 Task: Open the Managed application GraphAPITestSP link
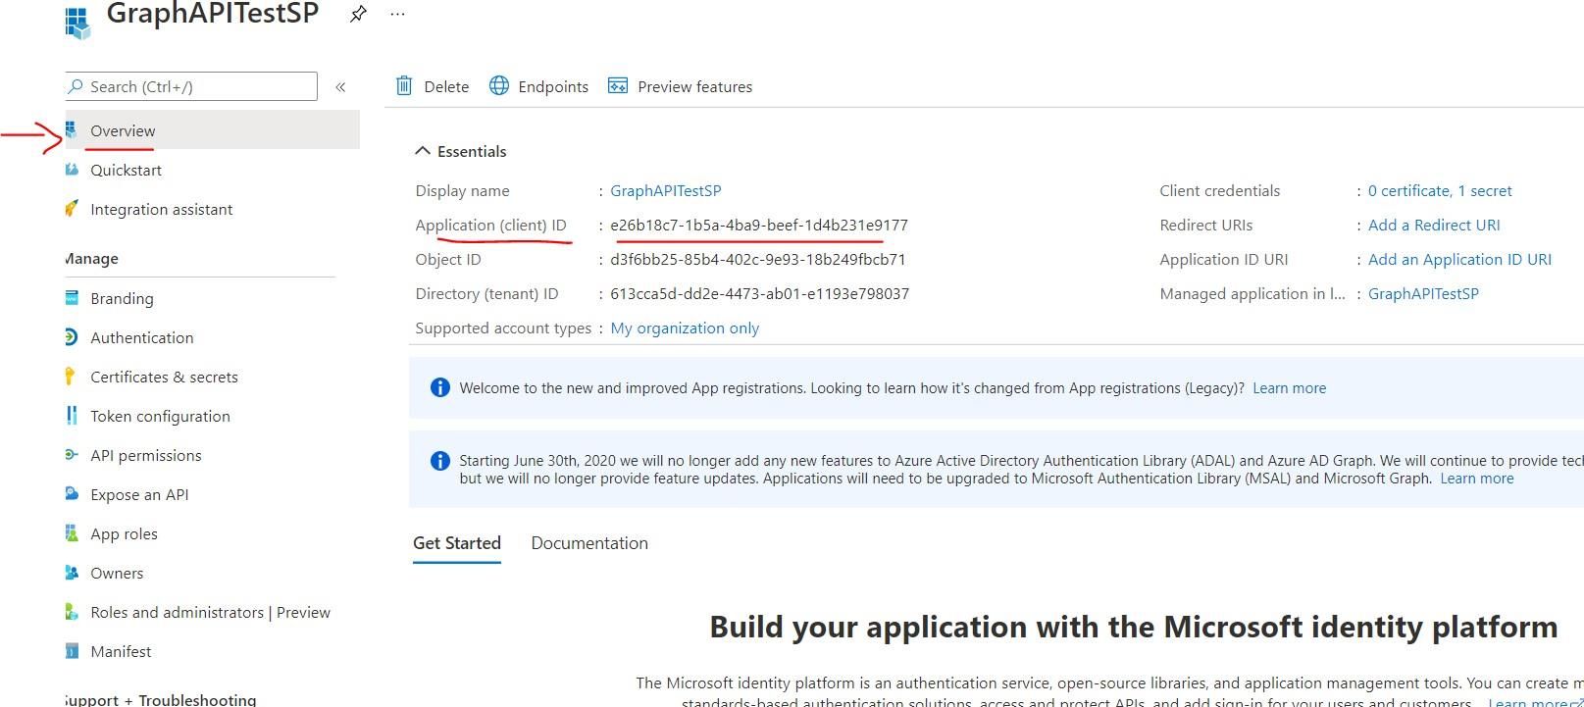coord(1423,293)
